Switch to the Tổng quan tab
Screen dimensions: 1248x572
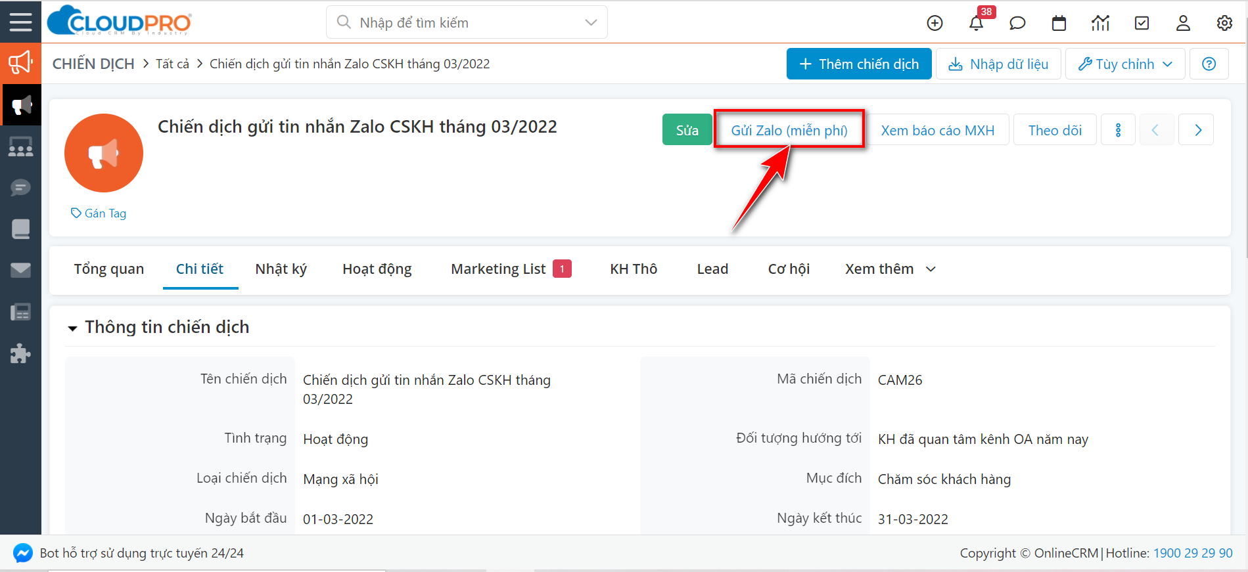click(108, 269)
